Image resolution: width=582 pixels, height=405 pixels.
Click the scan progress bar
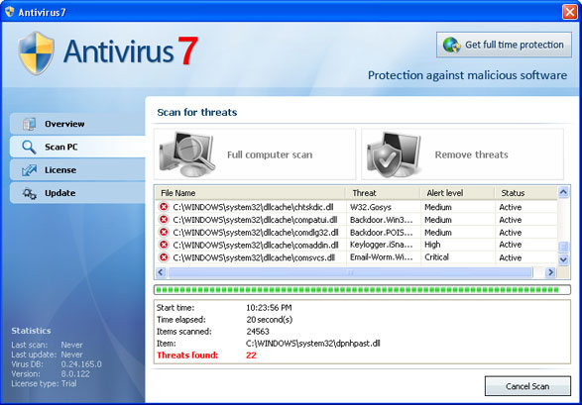pyautogui.click(x=362, y=290)
